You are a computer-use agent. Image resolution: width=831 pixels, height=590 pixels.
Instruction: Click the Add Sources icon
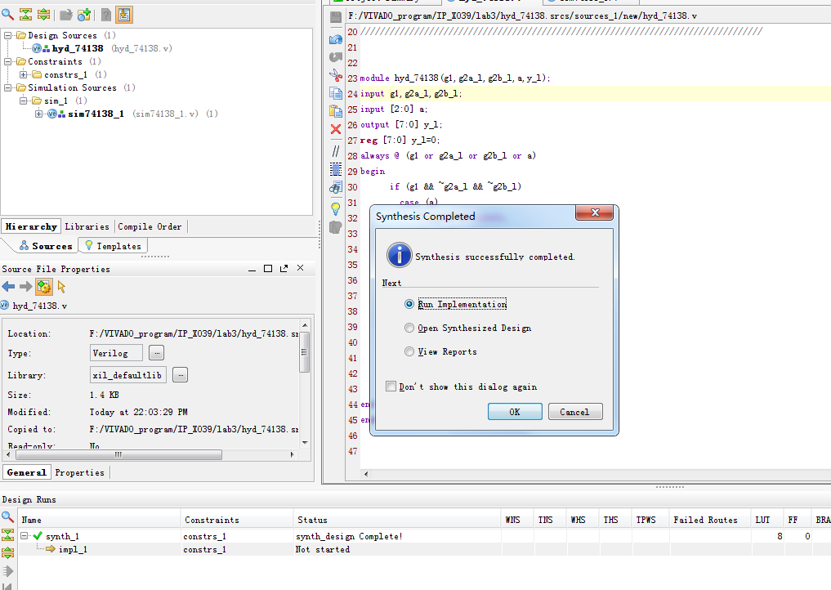[84, 15]
